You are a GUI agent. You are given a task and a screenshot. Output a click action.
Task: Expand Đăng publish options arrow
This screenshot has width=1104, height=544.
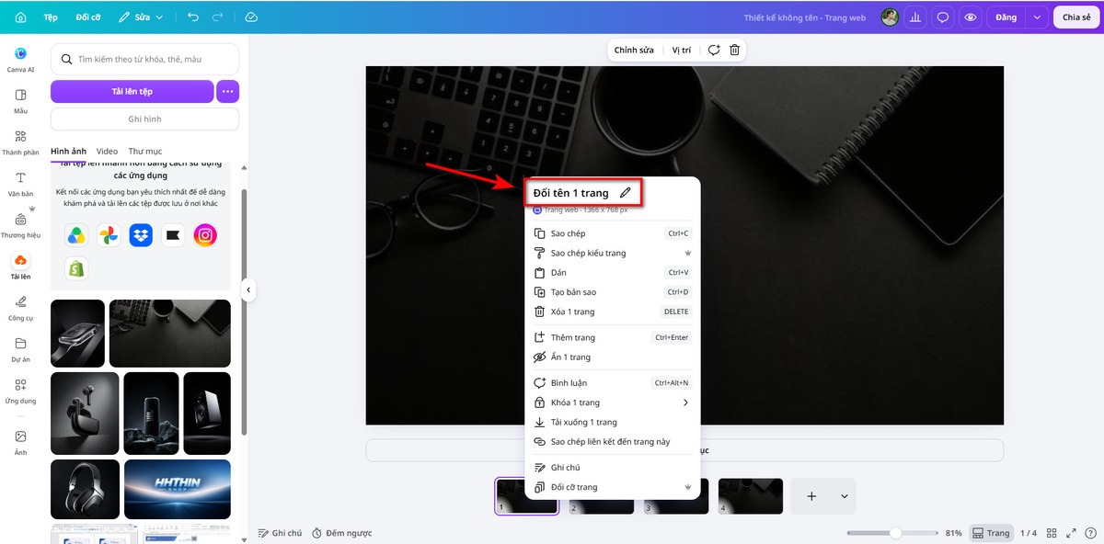pos(1038,17)
